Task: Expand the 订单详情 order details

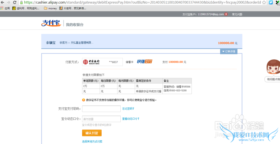Action: [229, 51]
